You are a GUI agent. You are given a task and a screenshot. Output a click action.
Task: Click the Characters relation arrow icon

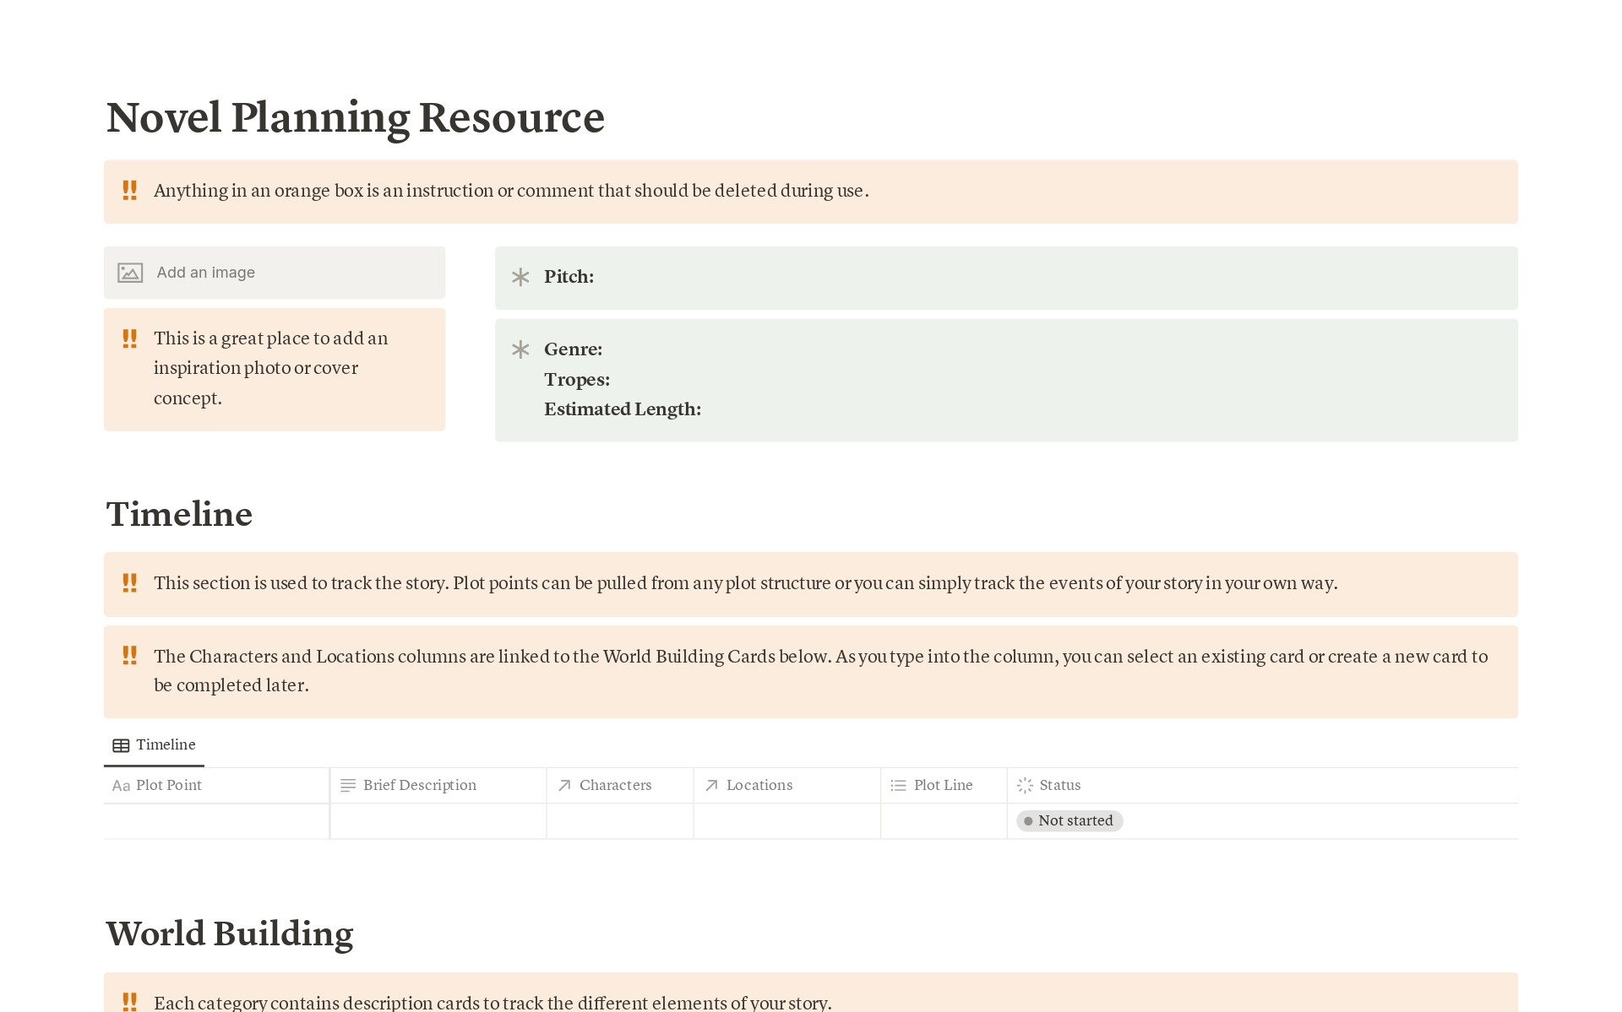(564, 785)
